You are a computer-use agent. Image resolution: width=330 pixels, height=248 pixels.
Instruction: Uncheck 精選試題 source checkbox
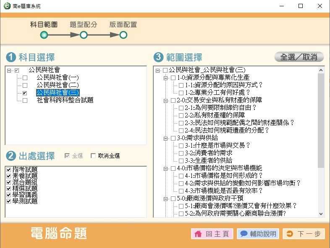9,188
